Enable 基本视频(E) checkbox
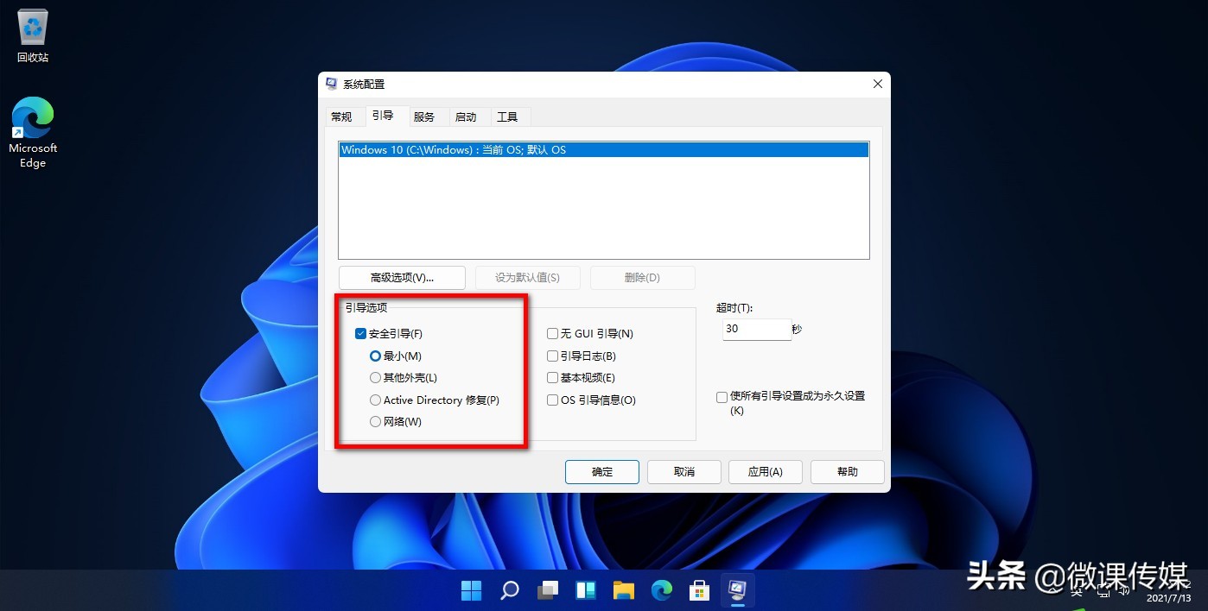The height and width of the screenshot is (611, 1208). (552, 378)
